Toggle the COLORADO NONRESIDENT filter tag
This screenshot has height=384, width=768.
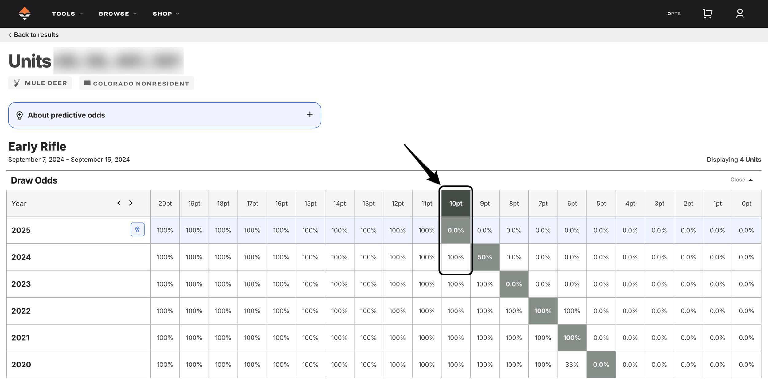click(136, 83)
